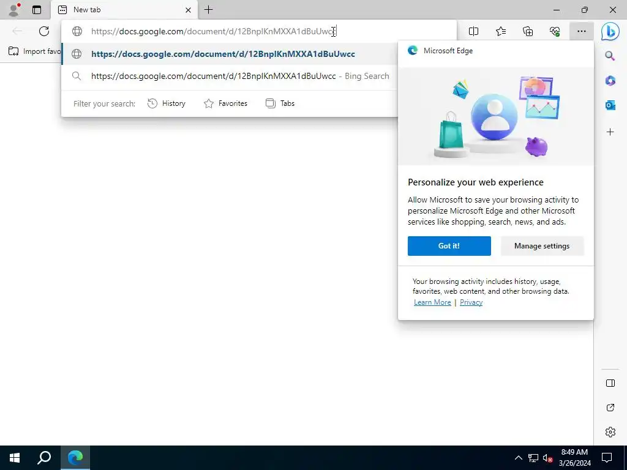Click Microsoft Edge taskbar icon
The width and height of the screenshot is (627, 470).
[x=75, y=458]
